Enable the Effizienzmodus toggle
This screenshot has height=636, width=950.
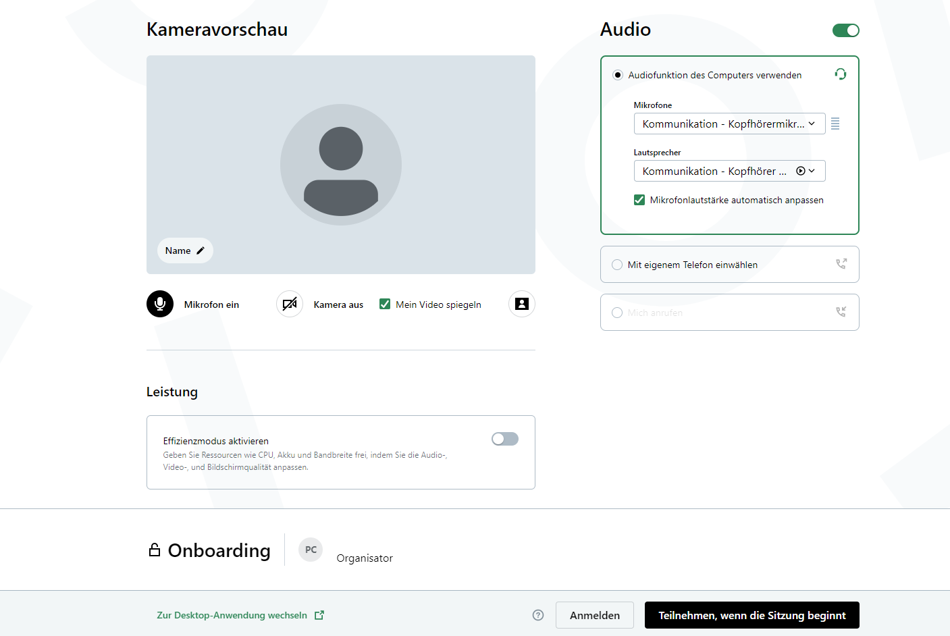click(x=505, y=439)
